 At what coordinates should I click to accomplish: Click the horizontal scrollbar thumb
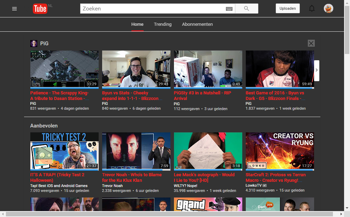(169, 214)
